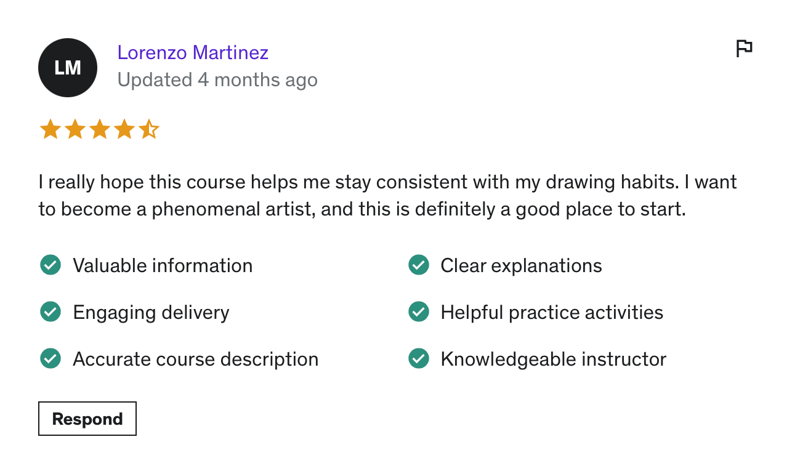The image size is (792, 474).
Task: Click the 'Valuable information' label
Action: (x=163, y=266)
